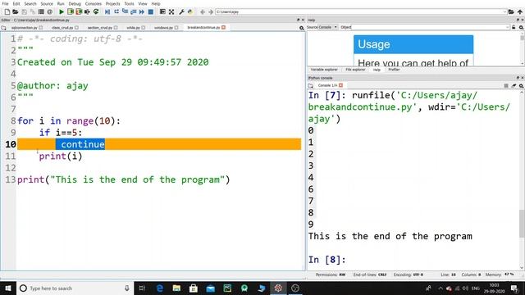Close the breakandcontinue.py tab
This screenshot has height=295, width=525.
[223, 27]
